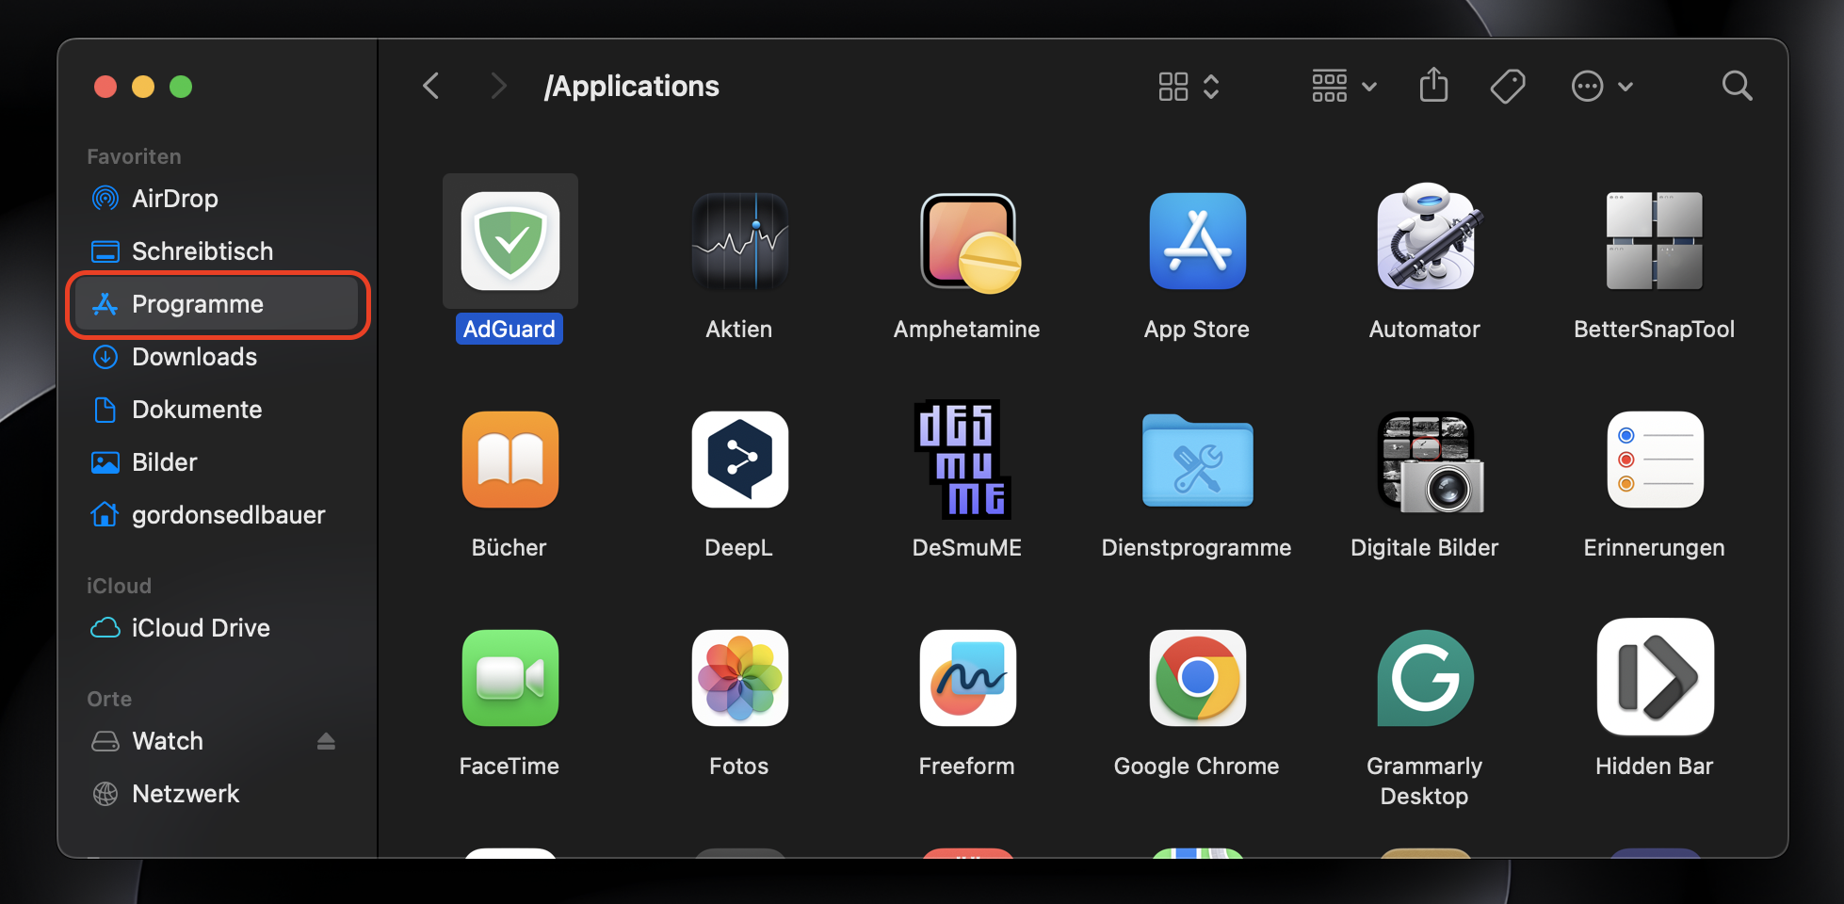Screen dimensions: 1844x904
Task: Click the Freeform app icon
Action: click(x=967, y=678)
